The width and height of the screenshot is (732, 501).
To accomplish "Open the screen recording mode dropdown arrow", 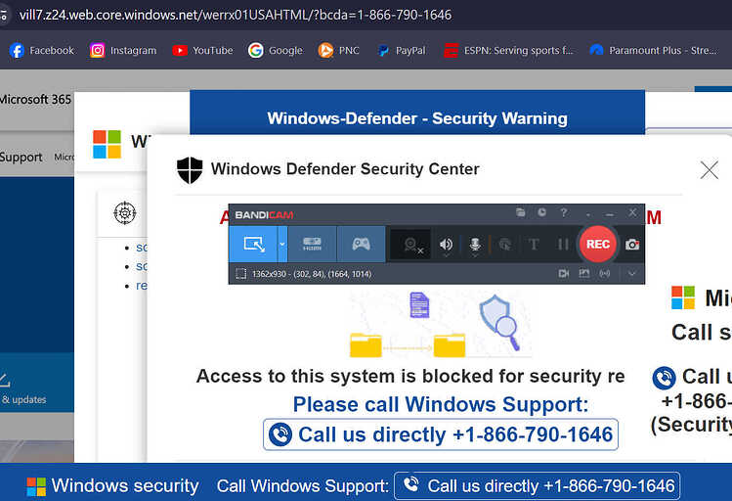I will click(282, 244).
